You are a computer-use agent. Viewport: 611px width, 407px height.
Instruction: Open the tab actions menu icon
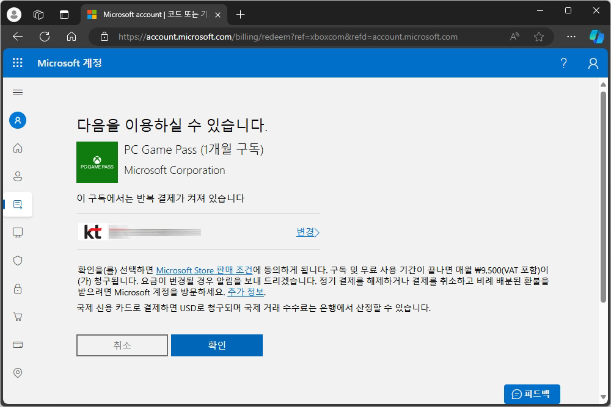point(64,15)
